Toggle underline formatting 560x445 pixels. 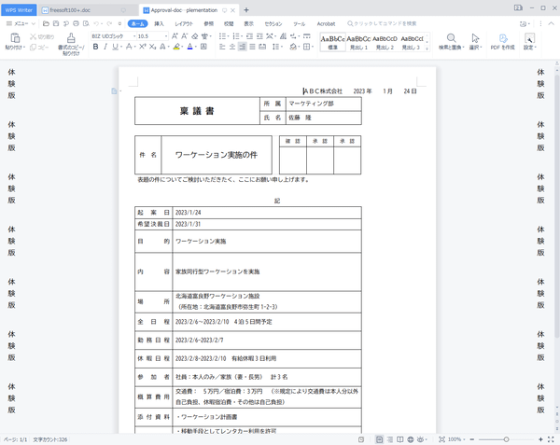click(x=115, y=47)
